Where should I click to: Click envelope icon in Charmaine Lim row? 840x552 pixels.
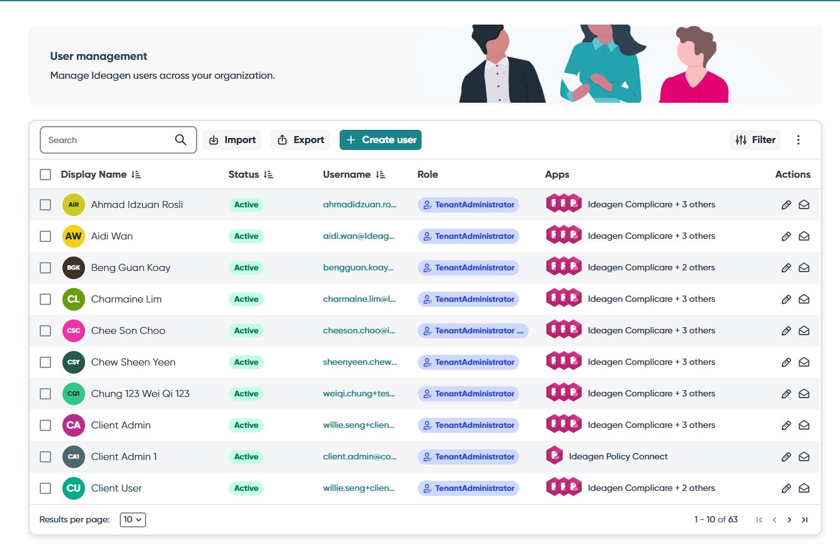tap(804, 299)
